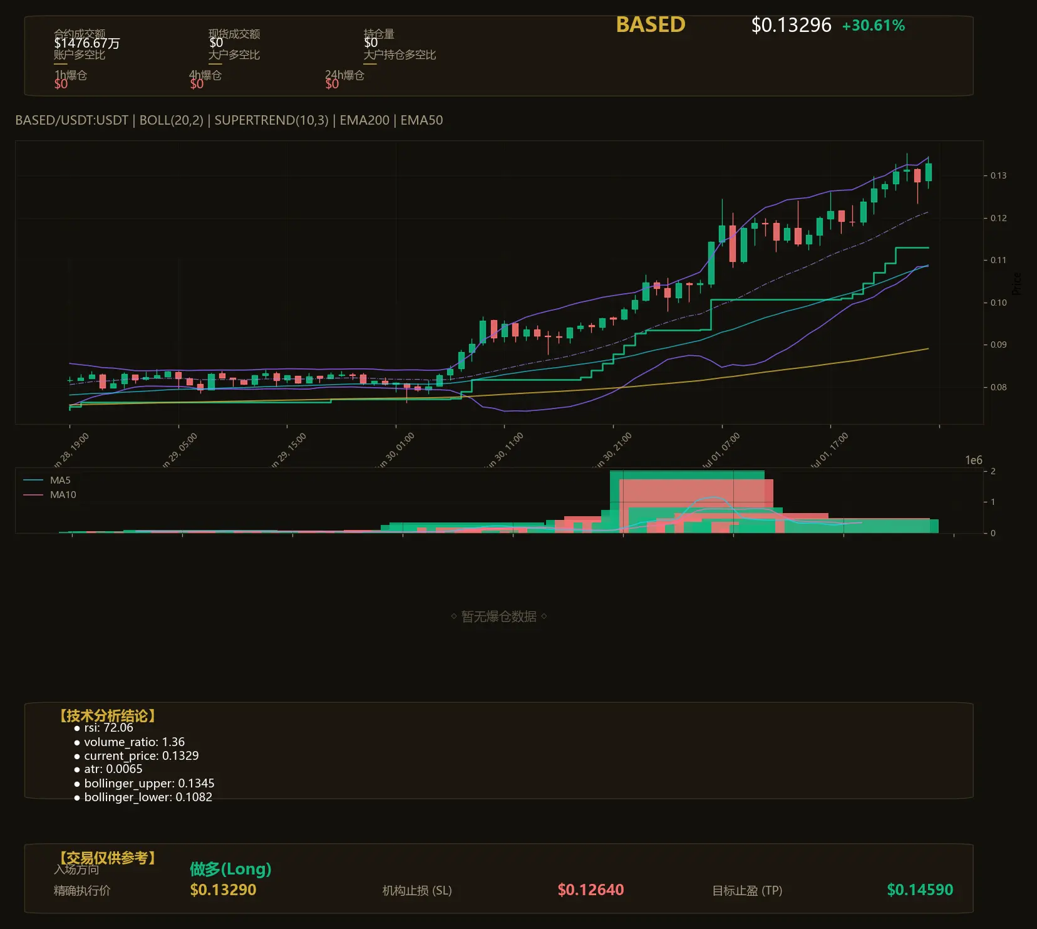Viewport: 1037px width, 929px height.
Task: Click the MA10 legend entry
Action: click(49, 495)
